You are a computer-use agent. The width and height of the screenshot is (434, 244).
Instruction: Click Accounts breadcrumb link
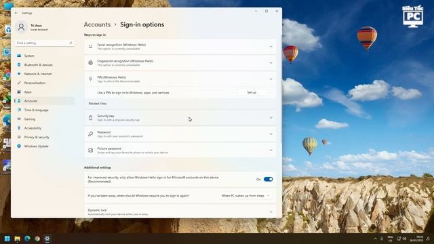(97, 24)
